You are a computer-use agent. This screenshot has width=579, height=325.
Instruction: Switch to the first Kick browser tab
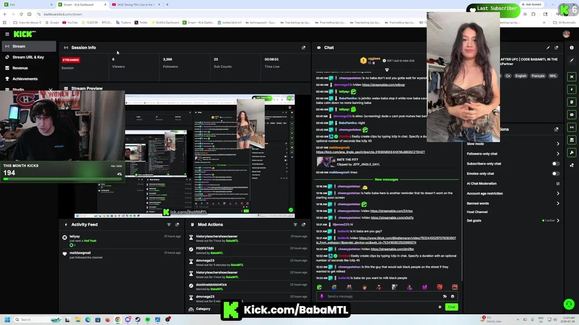click(27, 5)
